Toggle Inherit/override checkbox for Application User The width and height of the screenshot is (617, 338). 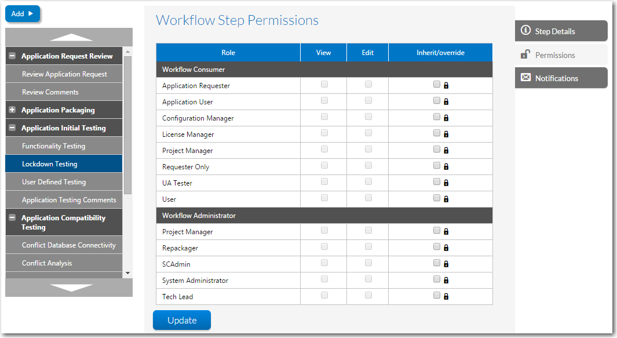coord(437,100)
